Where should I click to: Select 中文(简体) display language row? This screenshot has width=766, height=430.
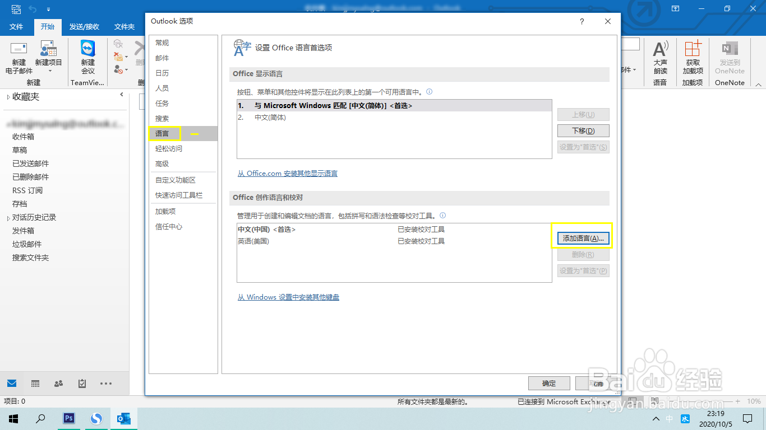pyautogui.click(x=394, y=118)
